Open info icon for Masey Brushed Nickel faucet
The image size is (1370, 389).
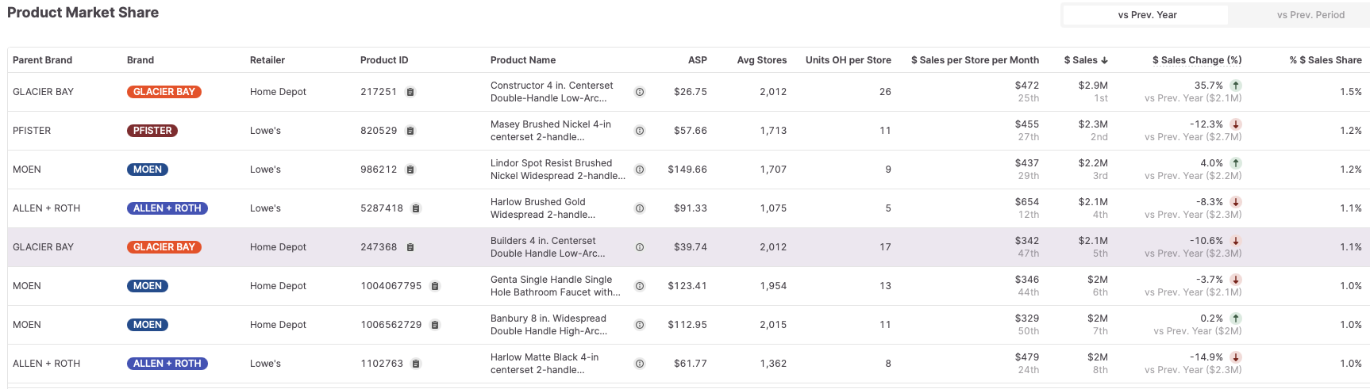(640, 131)
